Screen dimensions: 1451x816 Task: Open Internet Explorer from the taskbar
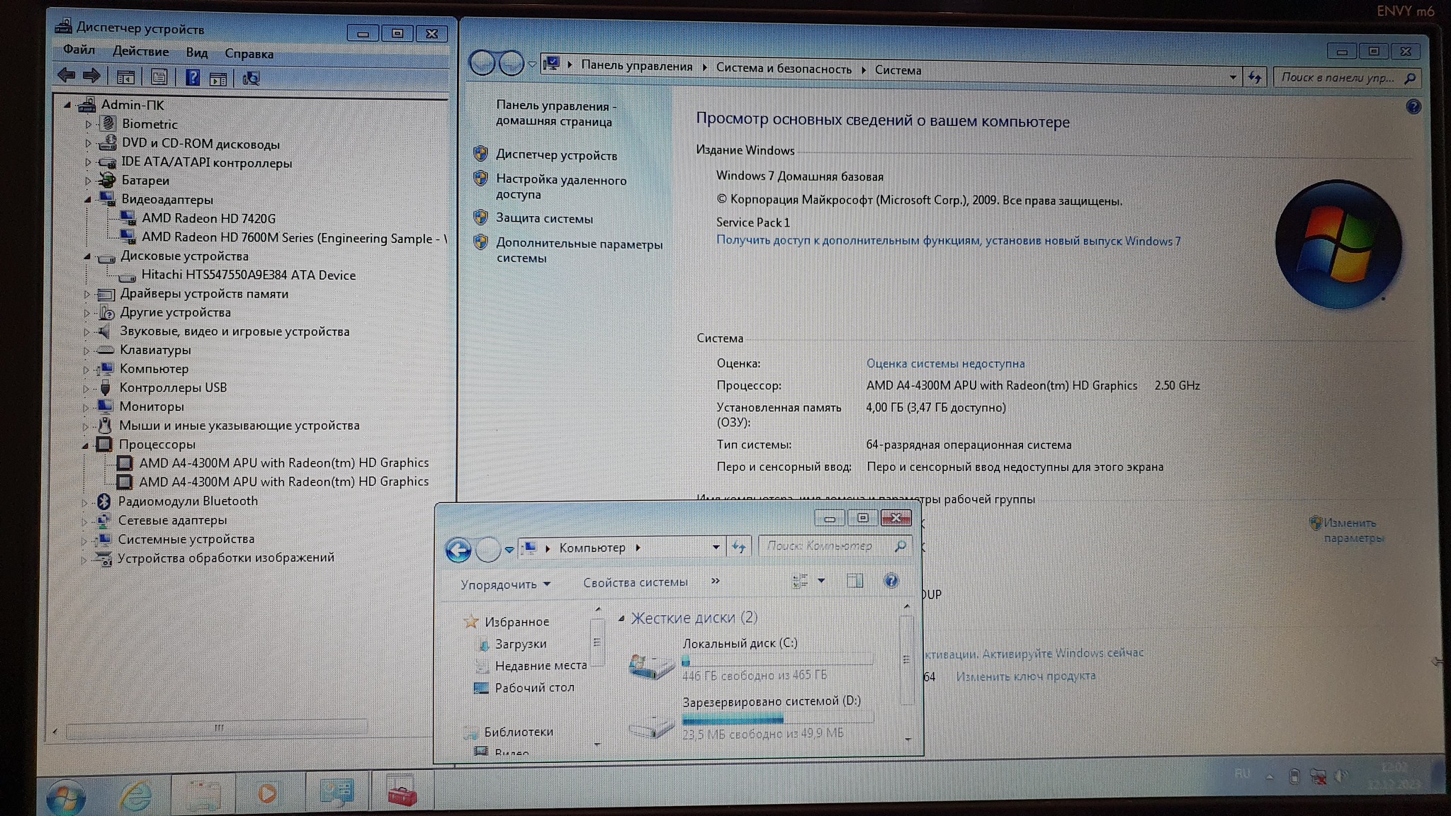pos(135,795)
